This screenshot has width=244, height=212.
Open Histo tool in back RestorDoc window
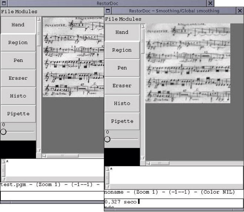[18, 96]
